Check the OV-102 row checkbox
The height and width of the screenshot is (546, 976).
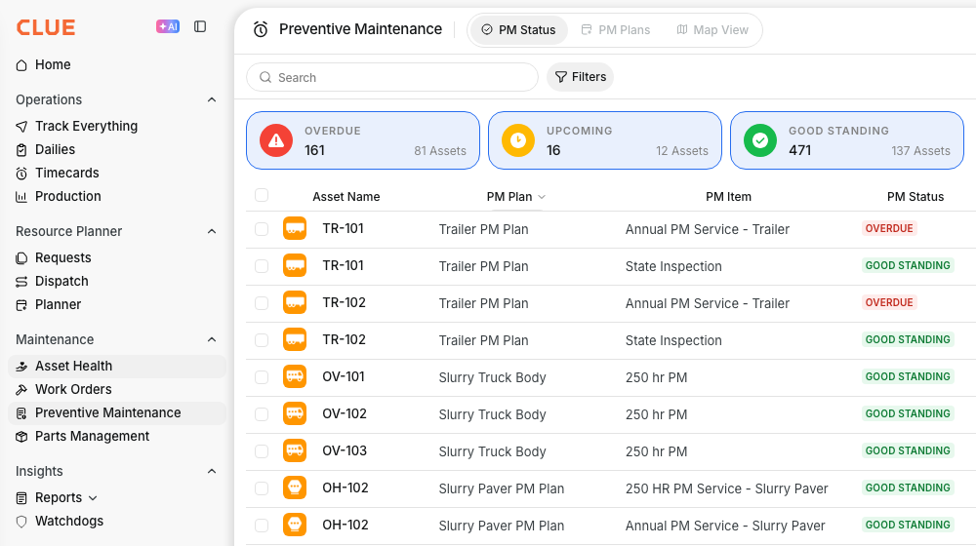(262, 414)
